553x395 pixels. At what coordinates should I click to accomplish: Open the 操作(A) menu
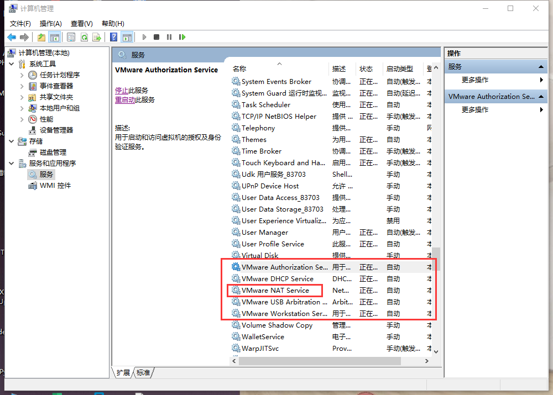[x=50, y=23]
